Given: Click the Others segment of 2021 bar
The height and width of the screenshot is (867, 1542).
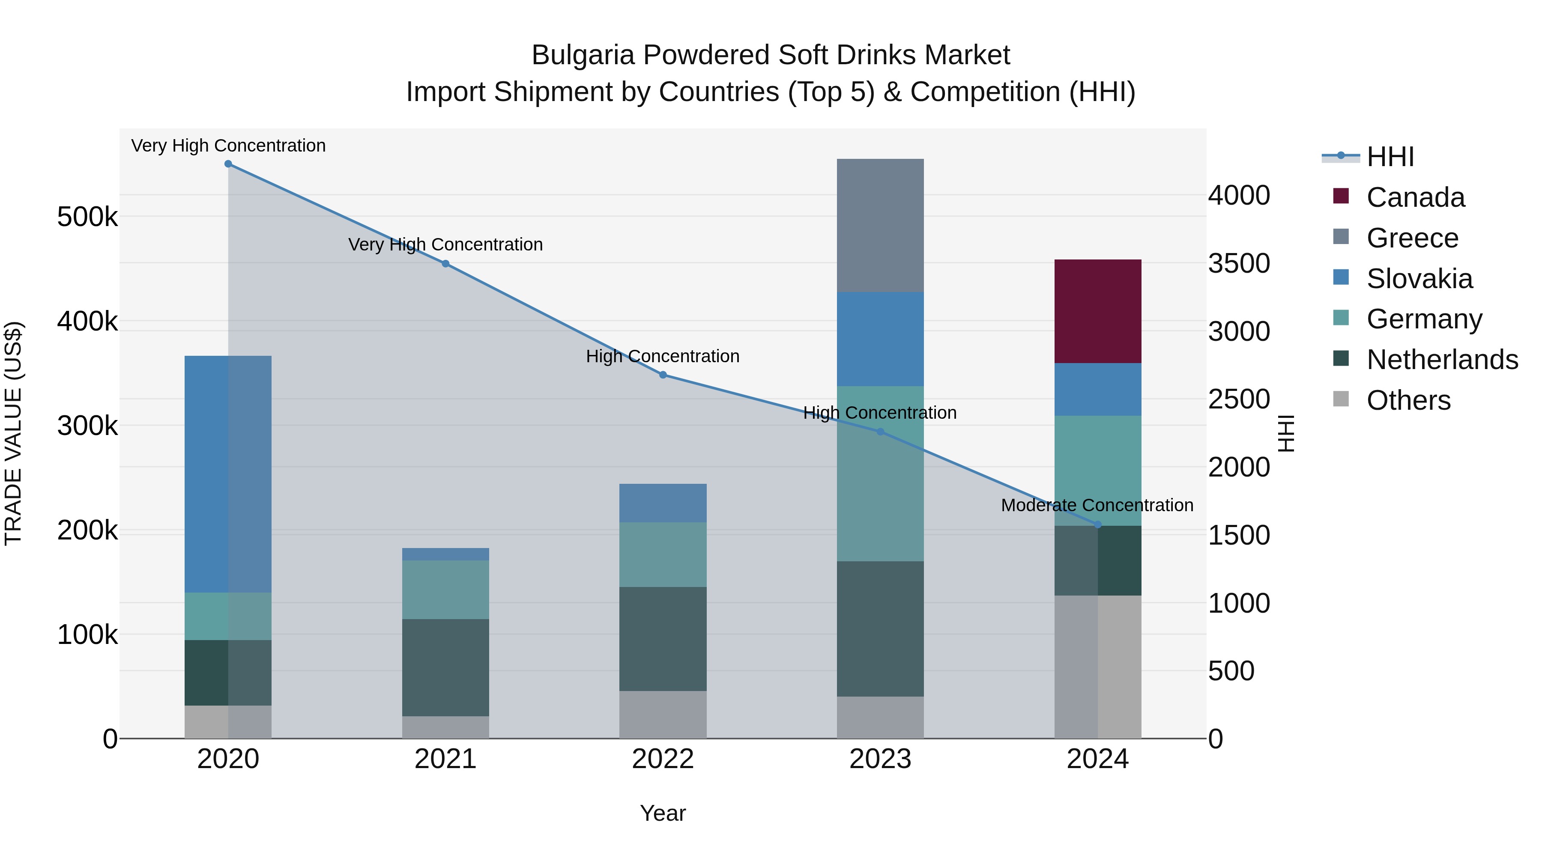Looking at the screenshot, I should (445, 727).
